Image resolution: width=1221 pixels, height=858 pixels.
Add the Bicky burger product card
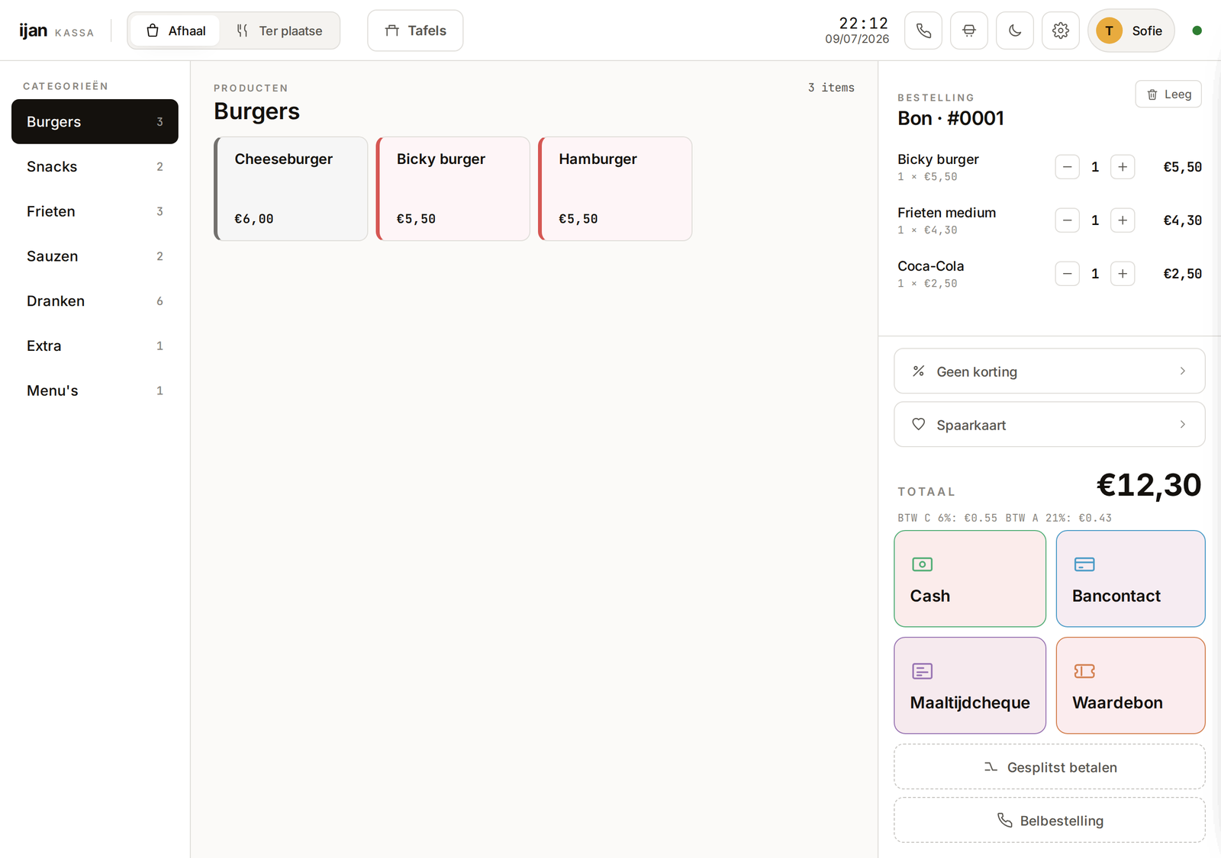point(453,189)
